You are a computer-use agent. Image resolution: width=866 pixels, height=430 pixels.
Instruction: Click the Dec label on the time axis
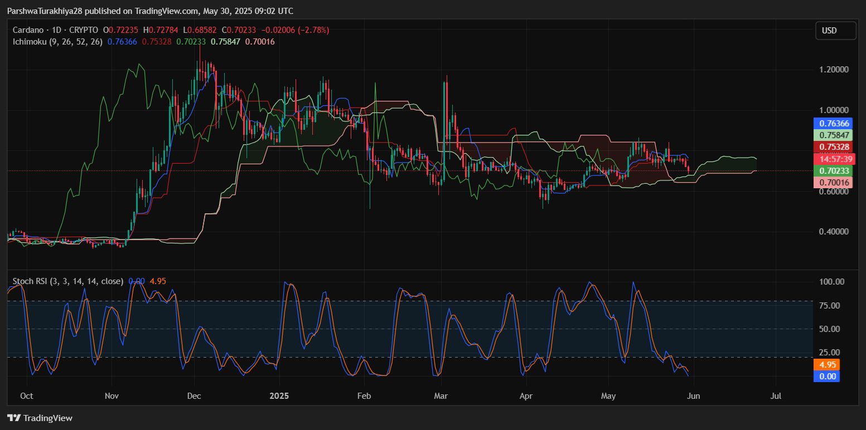(x=193, y=396)
